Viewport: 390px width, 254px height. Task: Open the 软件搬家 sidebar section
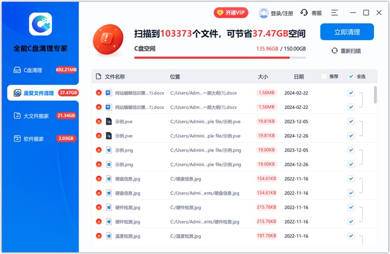tap(41, 138)
